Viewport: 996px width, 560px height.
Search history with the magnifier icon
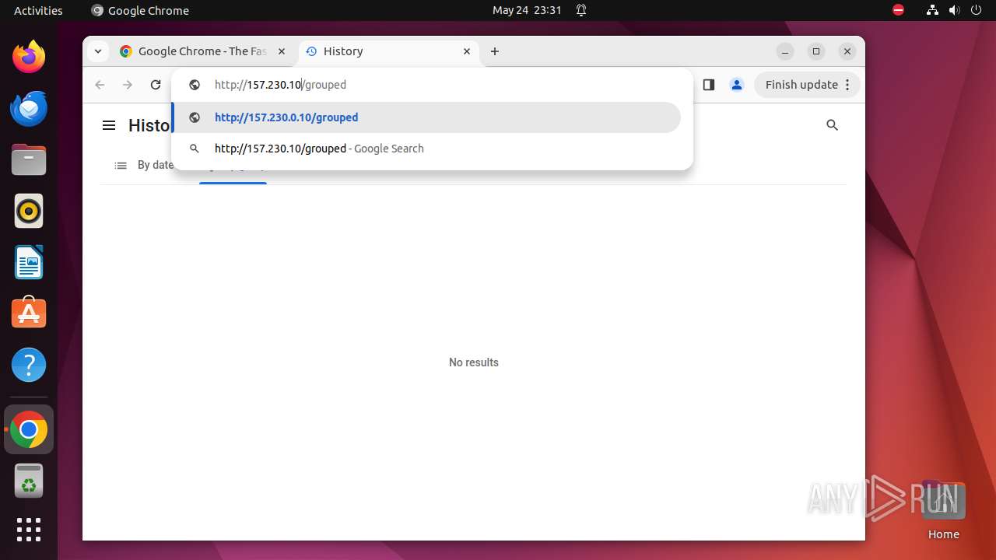[832, 125]
